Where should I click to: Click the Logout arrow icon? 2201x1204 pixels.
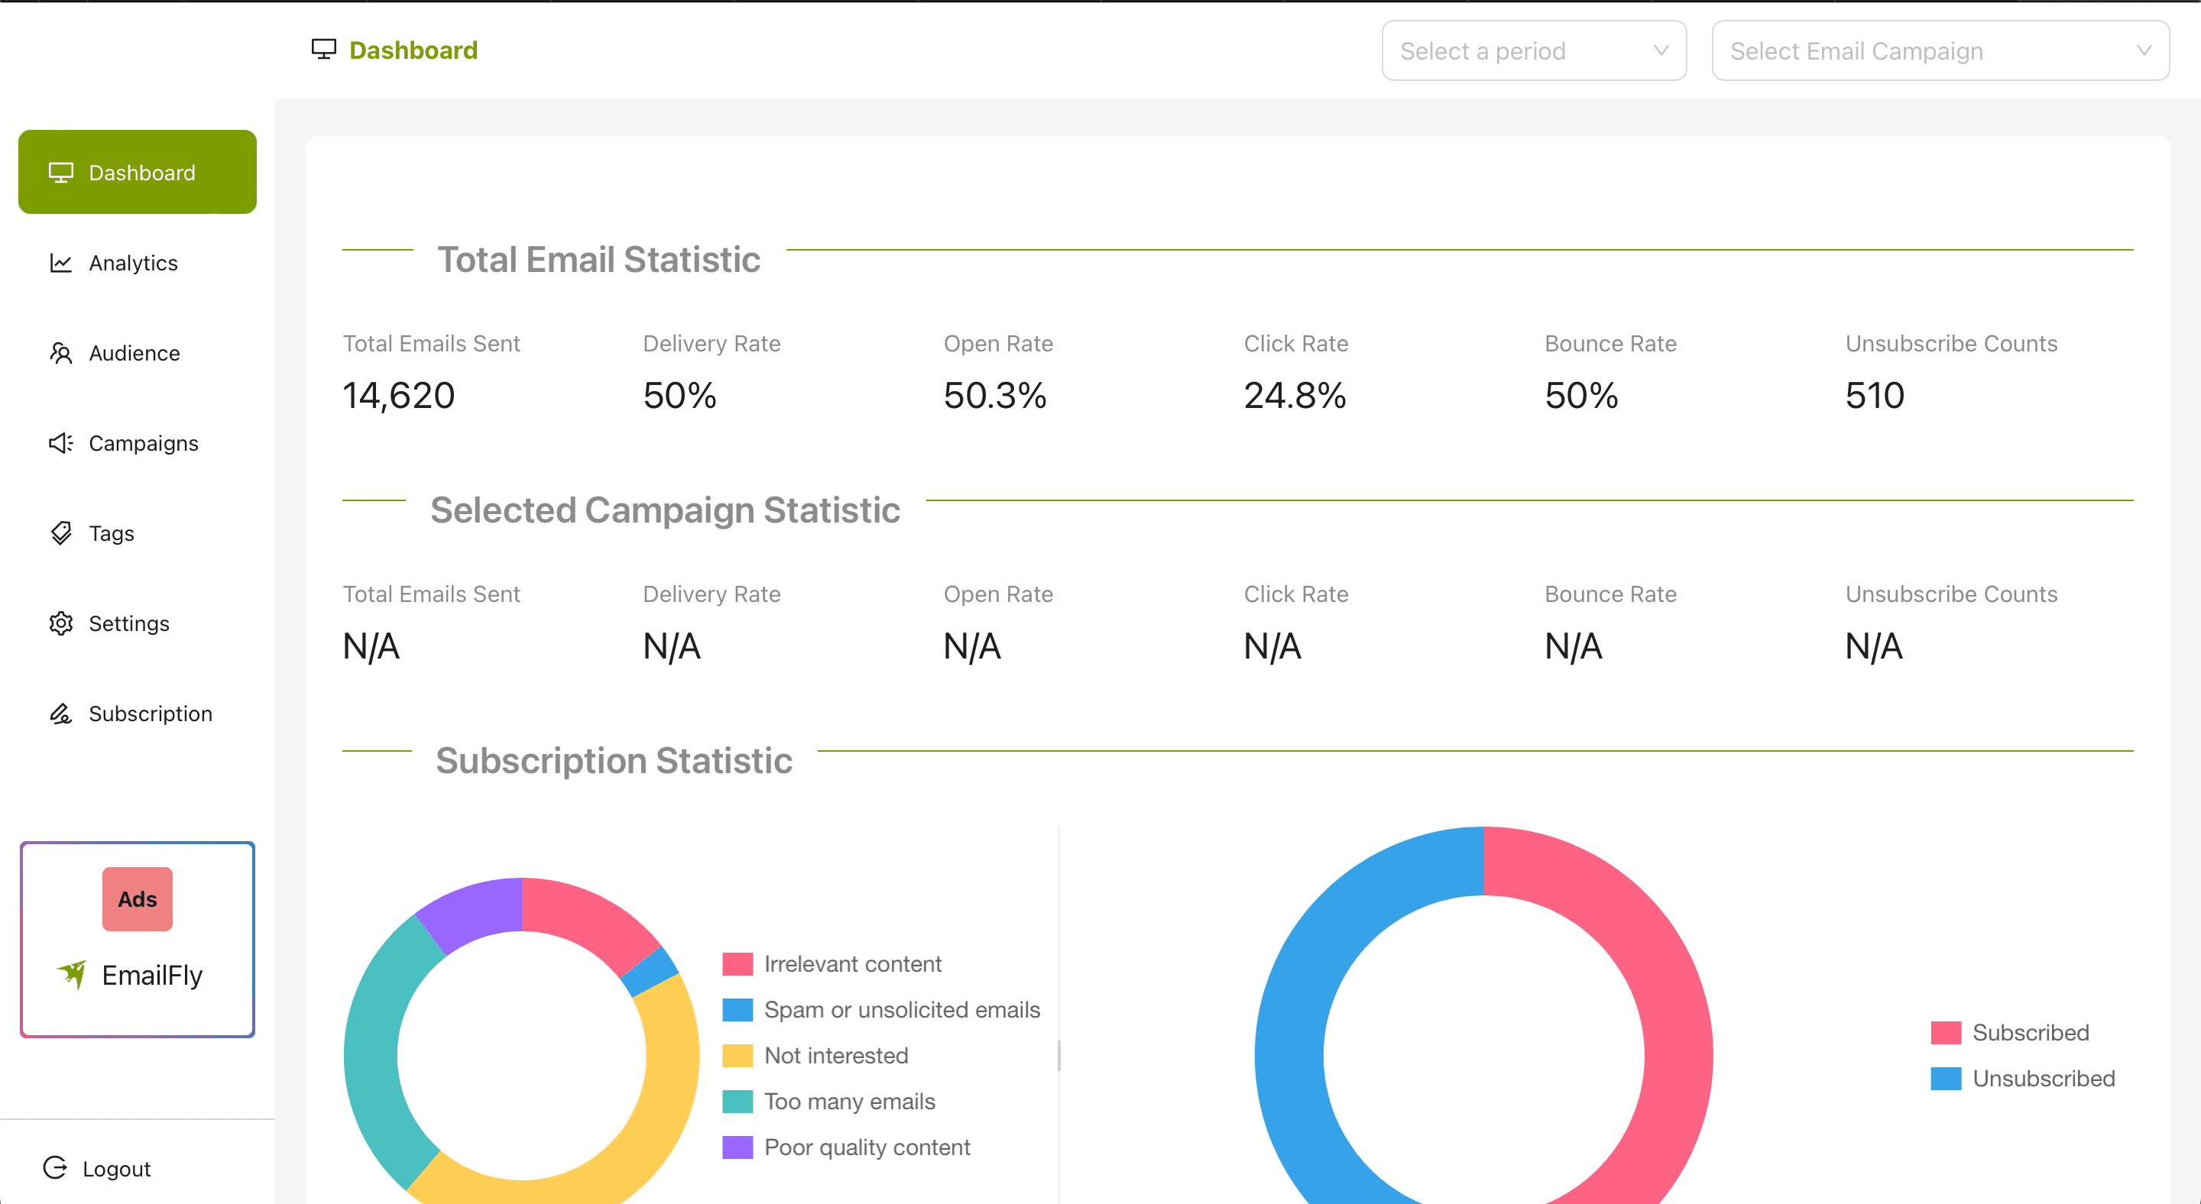(x=56, y=1167)
